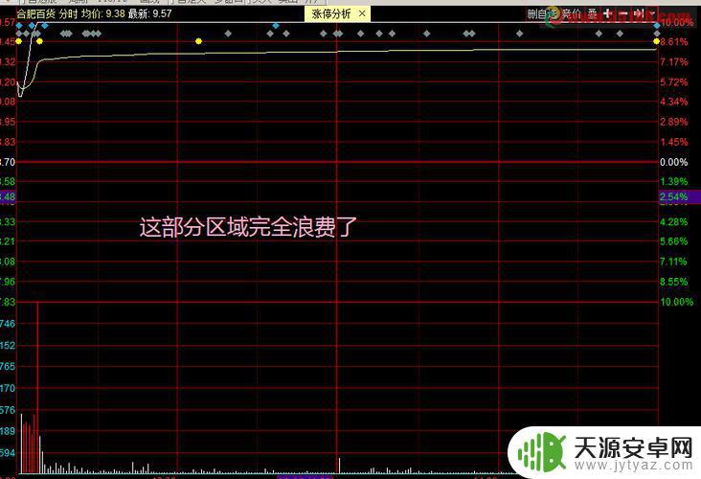701x479 pixels.
Task: Select the 合肥百货 stock name
Action: [36, 13]
